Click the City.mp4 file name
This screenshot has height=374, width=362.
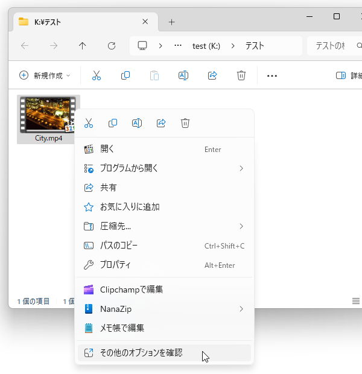point(48,138)
